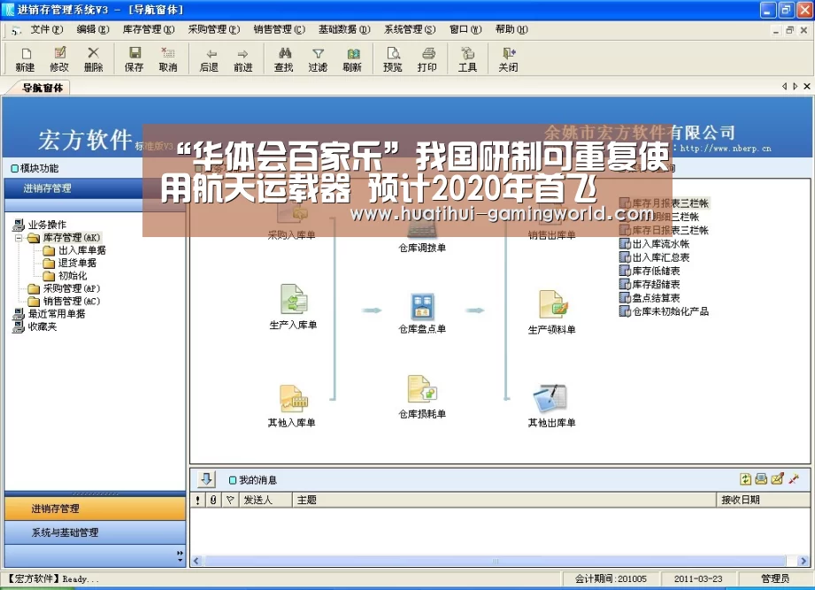Viewport: 815px width, 590px height.
Task: Click the 保存 (Save) toolbar icon
Action: [x=135, y=58]
